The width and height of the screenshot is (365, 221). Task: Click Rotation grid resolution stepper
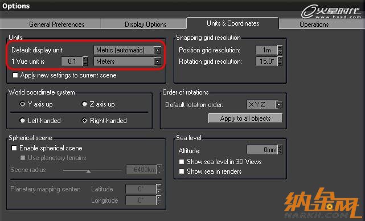click(x=280, y=62)
